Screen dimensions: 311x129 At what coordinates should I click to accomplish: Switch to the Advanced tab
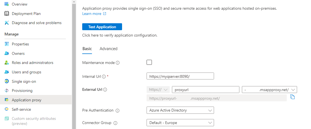(x=108, y=49)
